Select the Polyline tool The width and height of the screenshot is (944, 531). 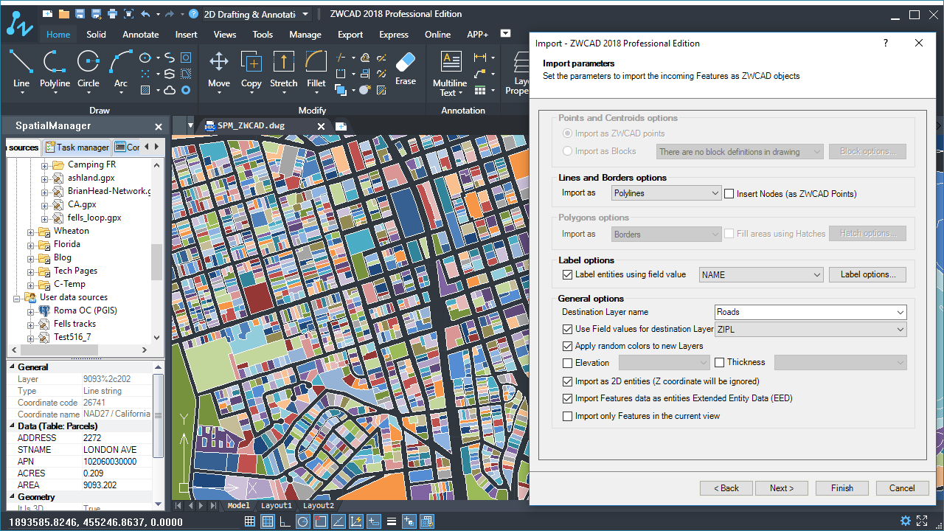(55, 69)
